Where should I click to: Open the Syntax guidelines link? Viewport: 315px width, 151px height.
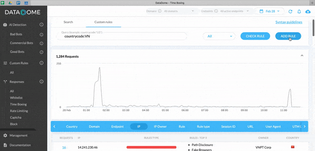point(289,22)
